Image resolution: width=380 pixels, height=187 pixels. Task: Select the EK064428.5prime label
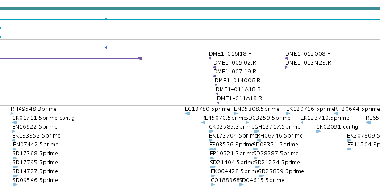[235, 171]
